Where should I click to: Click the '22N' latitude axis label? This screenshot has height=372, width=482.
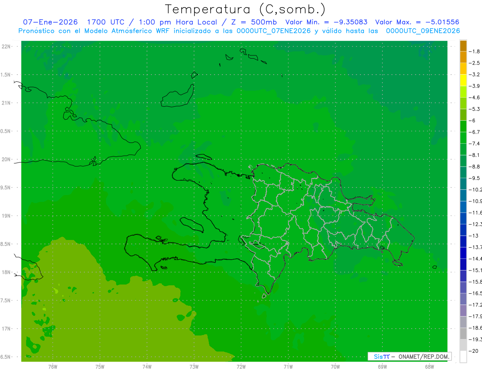tap(6, 47)
